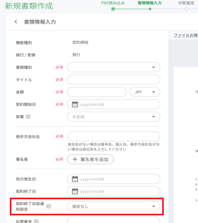
Task: Select the 印影設定 step
Action: point(186,3)
